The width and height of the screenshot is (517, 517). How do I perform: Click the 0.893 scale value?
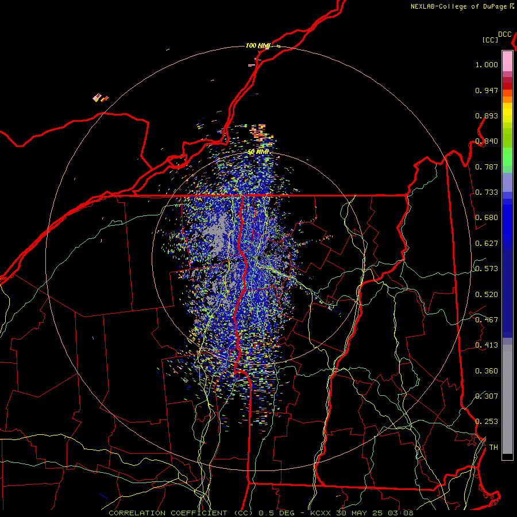click(487, 115)
